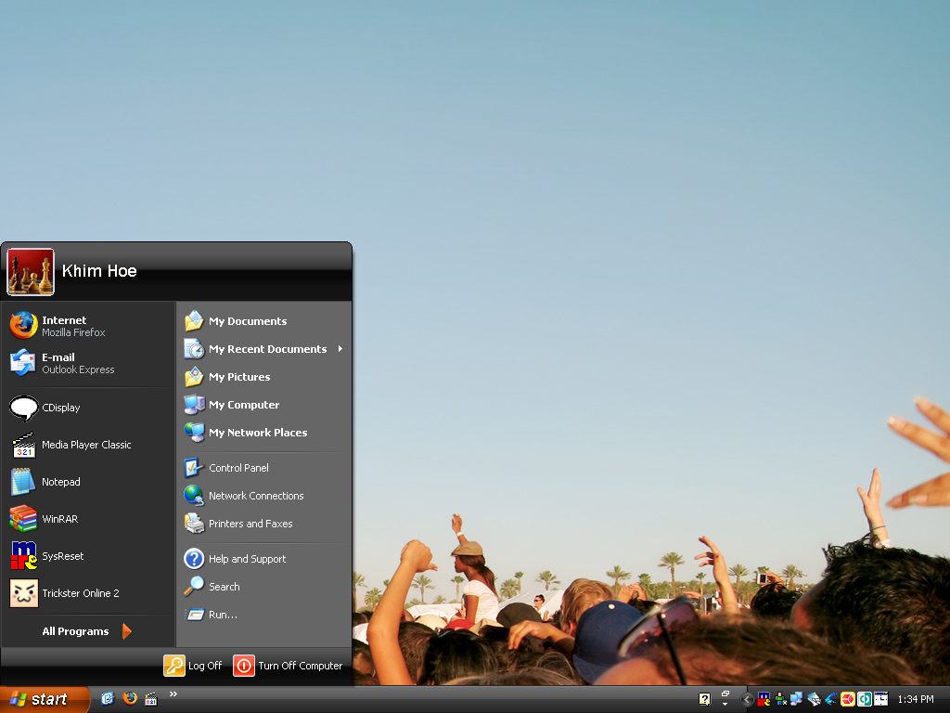This screenshot has height=713, width=950.
Task: Open WinRAR from pinned programs
Action: click(x=88, y=519)
